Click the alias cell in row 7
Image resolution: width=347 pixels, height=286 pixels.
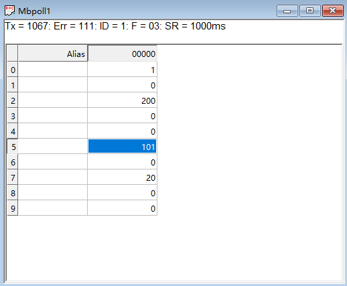[x=53, y=177]
